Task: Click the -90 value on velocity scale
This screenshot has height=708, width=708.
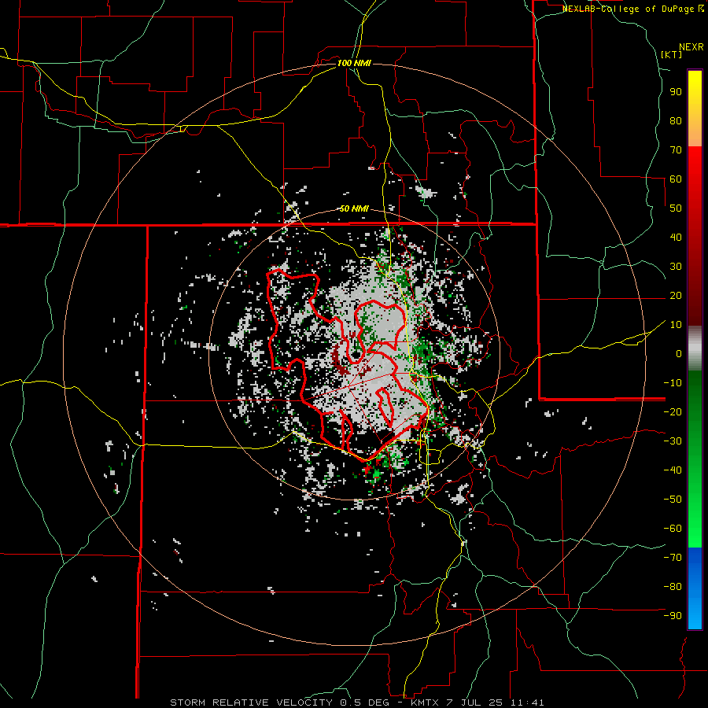Action: pos(673,616)
